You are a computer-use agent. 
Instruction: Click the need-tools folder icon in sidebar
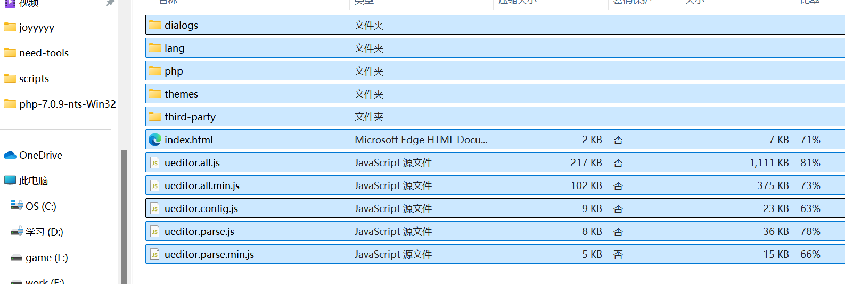pyautogui.click(x=10, y=53)
